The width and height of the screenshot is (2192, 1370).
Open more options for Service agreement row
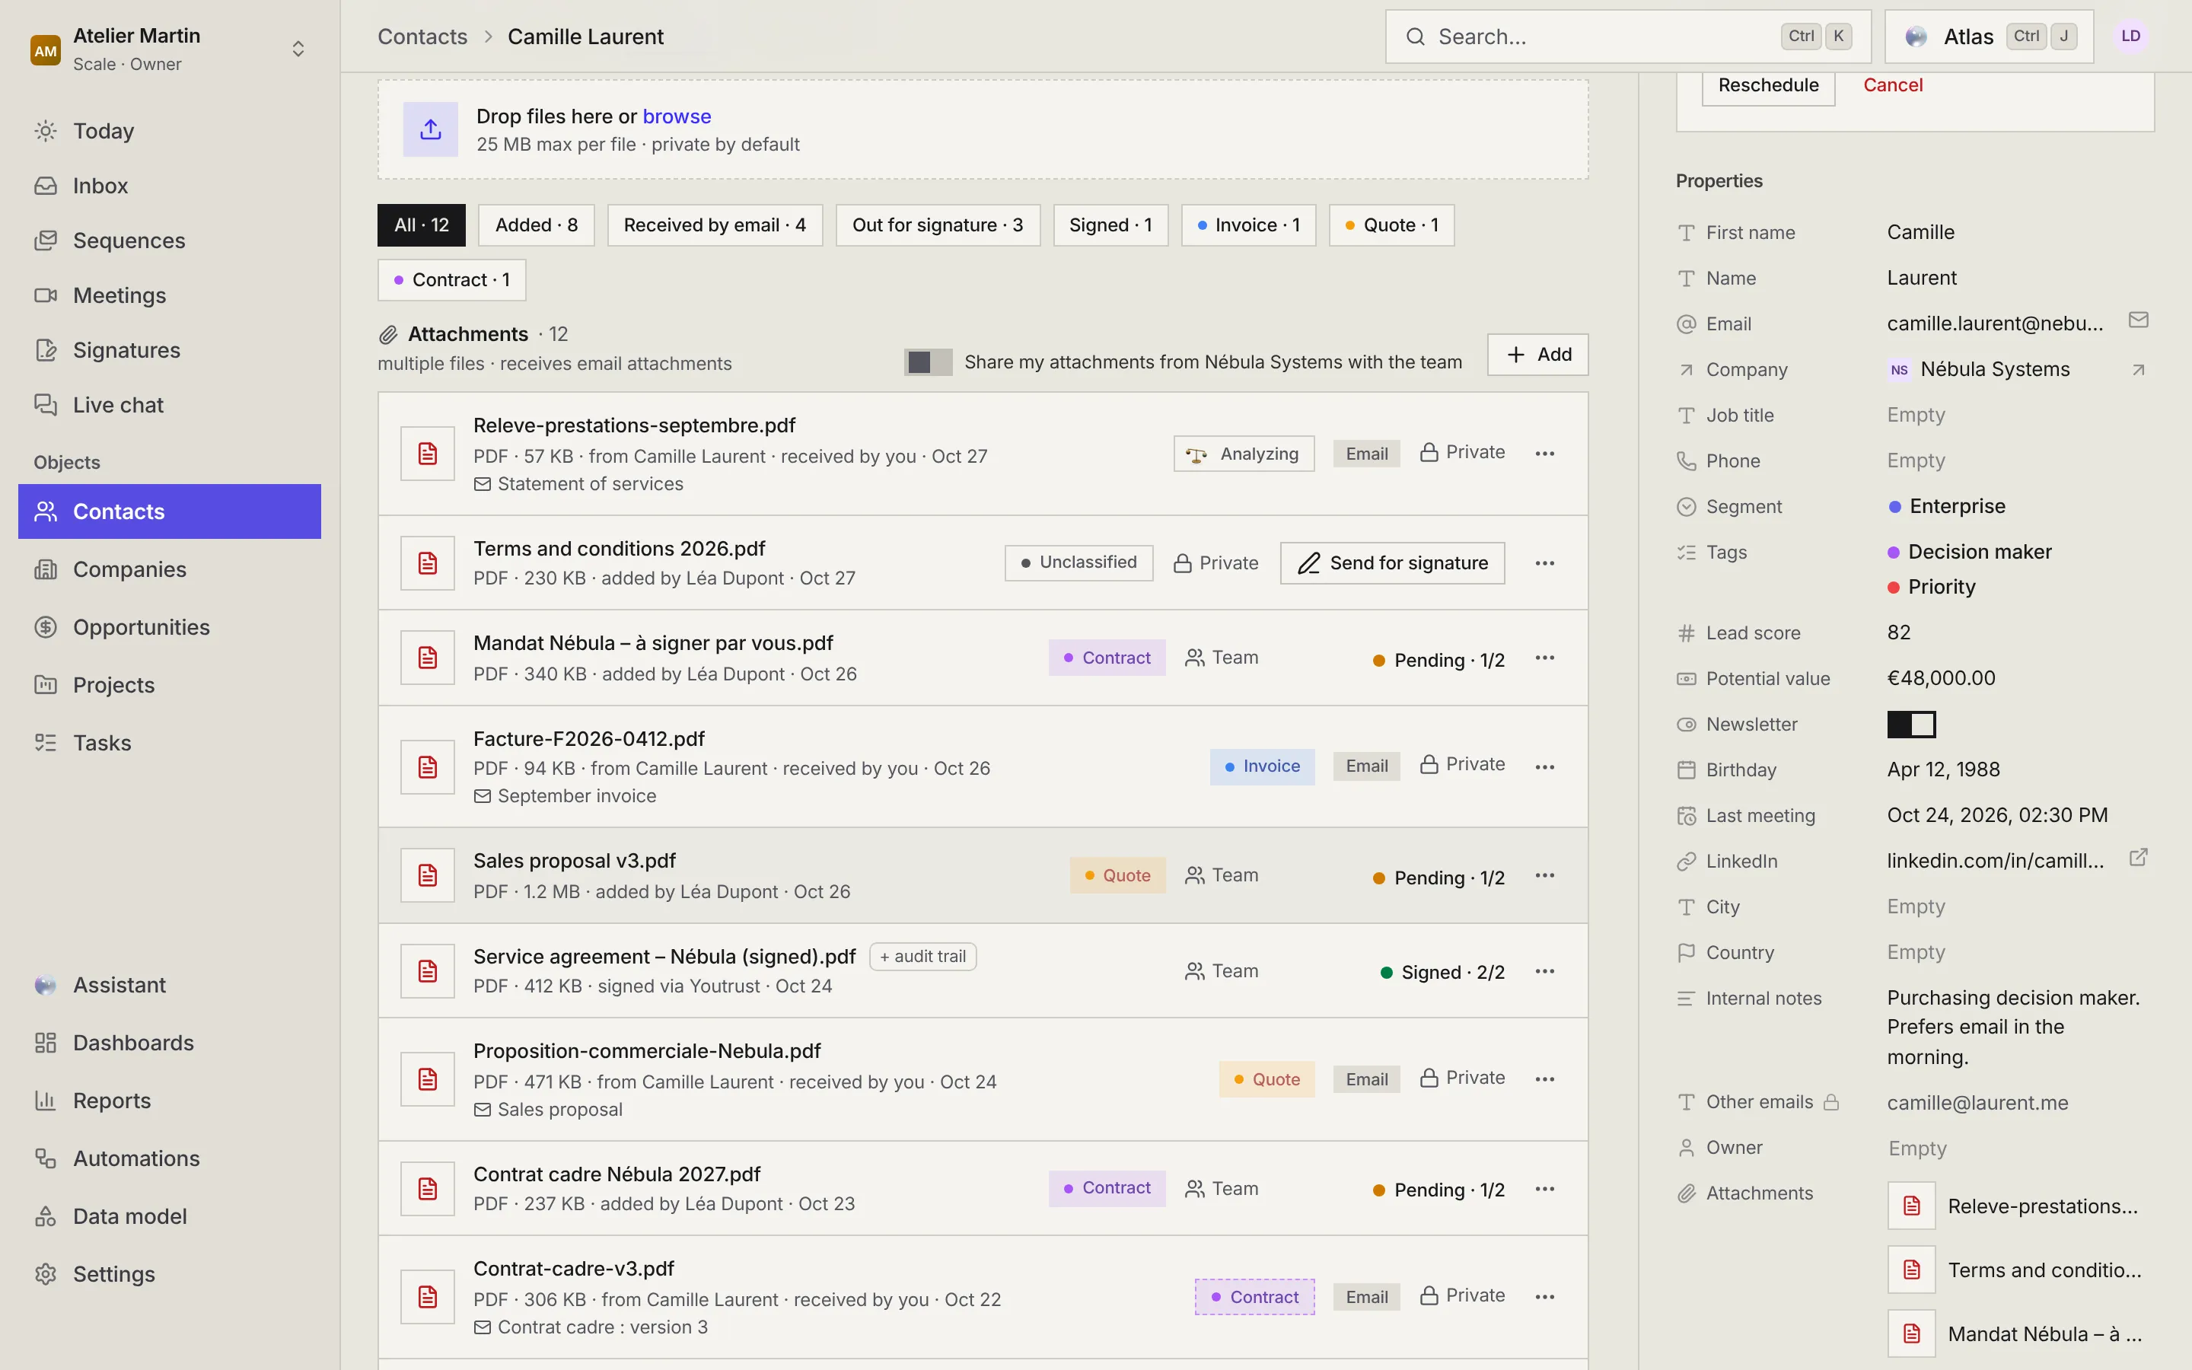click(1545, 971)
